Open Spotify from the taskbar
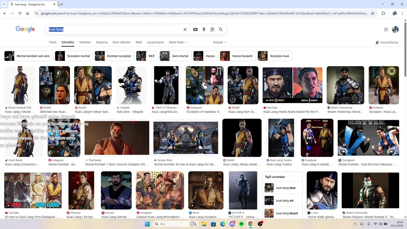The image size is (407, 229). [241, 224]
